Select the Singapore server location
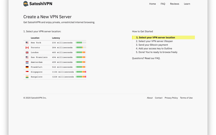Viewport: 216px width, 135px height. pos(55,72)
